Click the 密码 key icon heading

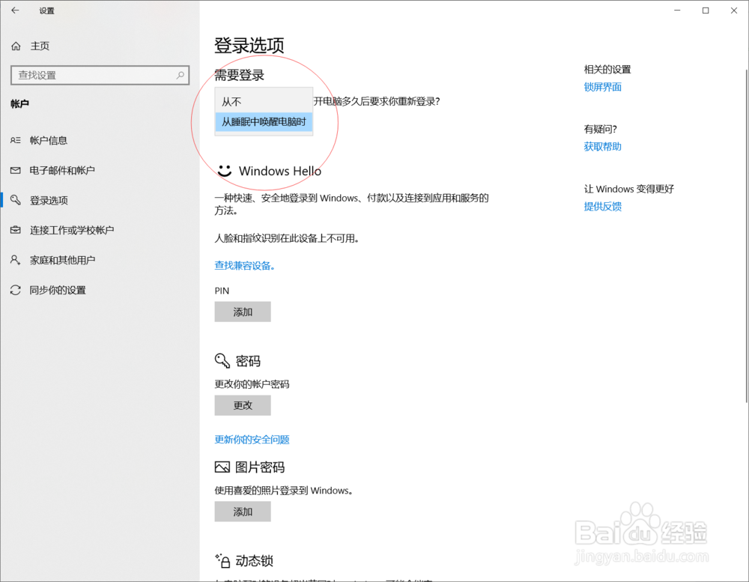coord(222,360)
